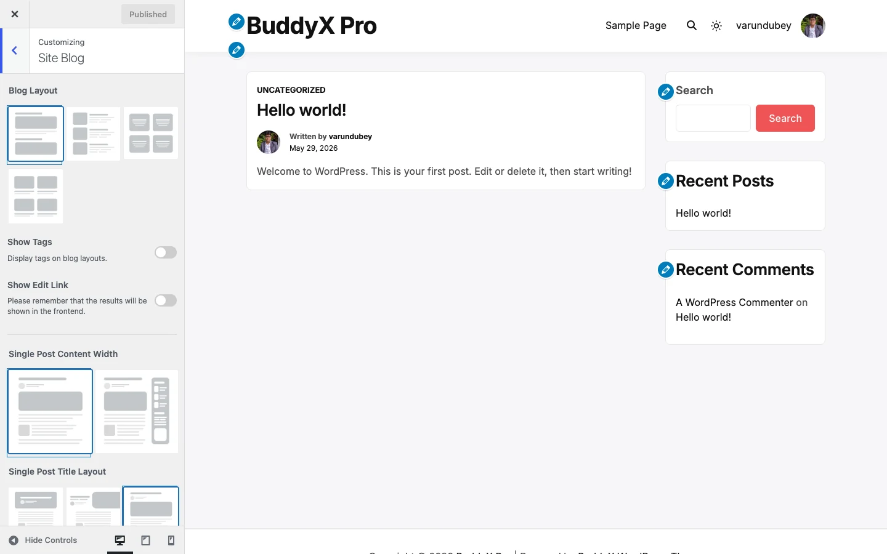The image size is (887, 554).
Task: Click Single Post Content Width label
Action: click(x=63, y=354)
